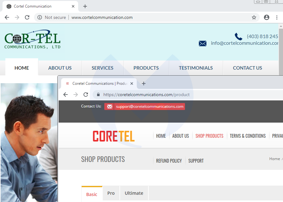Click the CORETEL logo
Image resolution: width=283 pixels, height=202 pixels.
113,136
